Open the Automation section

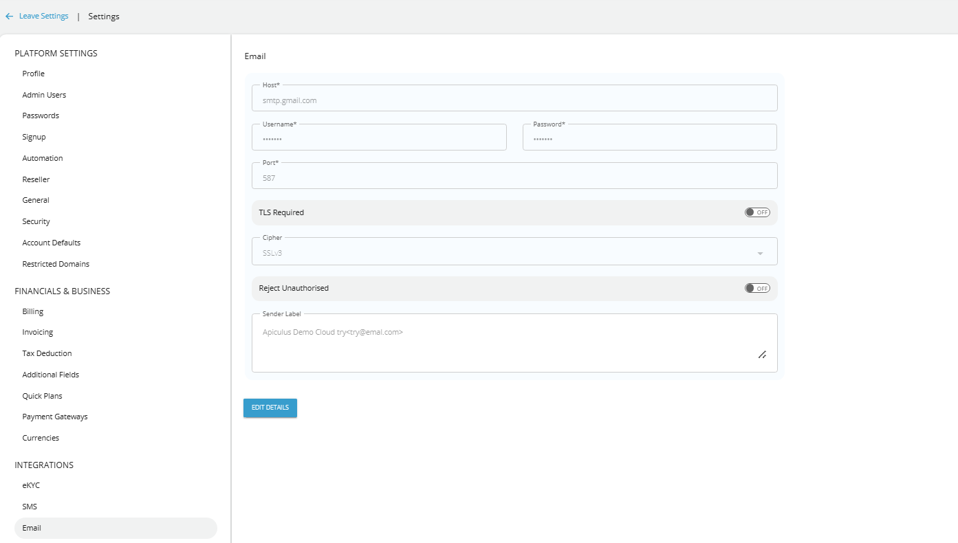[42, 157]
